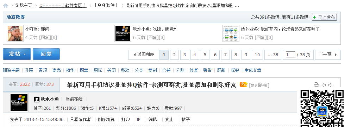
Task: Open 软件专区 breadcrumb link
Action: coord(63,6)
